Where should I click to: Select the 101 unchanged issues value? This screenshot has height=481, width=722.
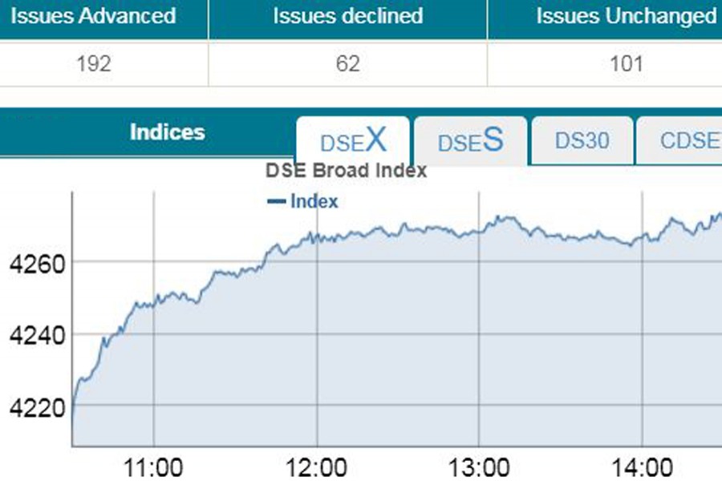tap(626, 64)
